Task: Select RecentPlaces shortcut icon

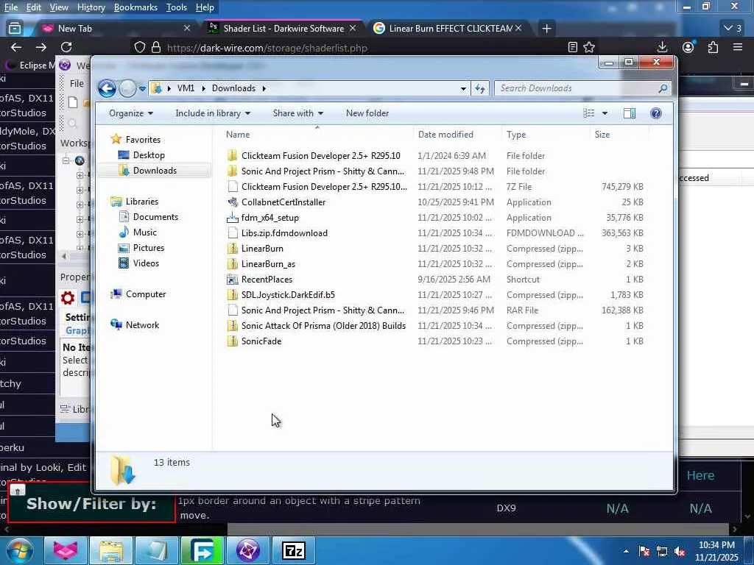Action: (232, 279)
